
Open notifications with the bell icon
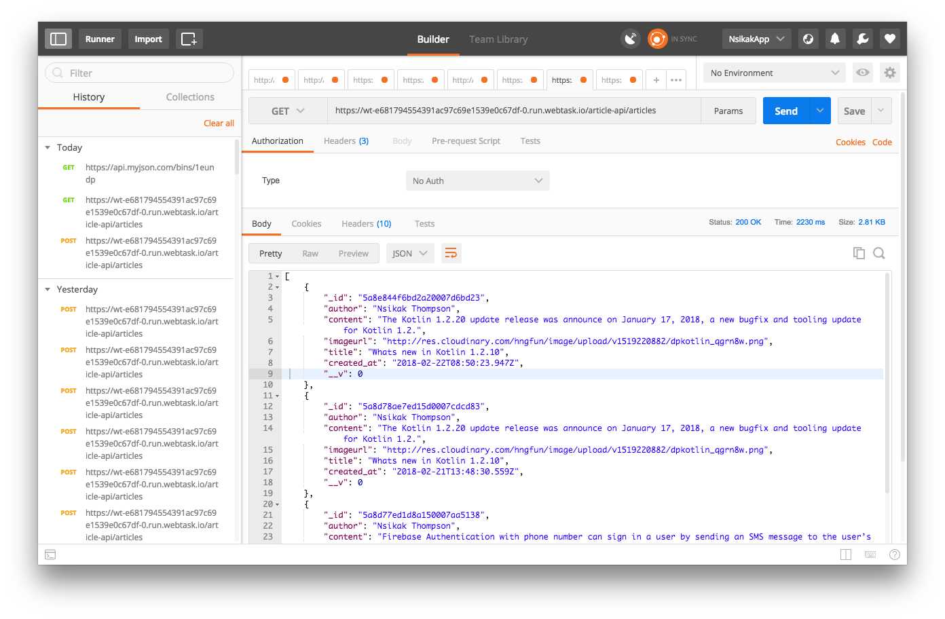(x=835, y=39)
